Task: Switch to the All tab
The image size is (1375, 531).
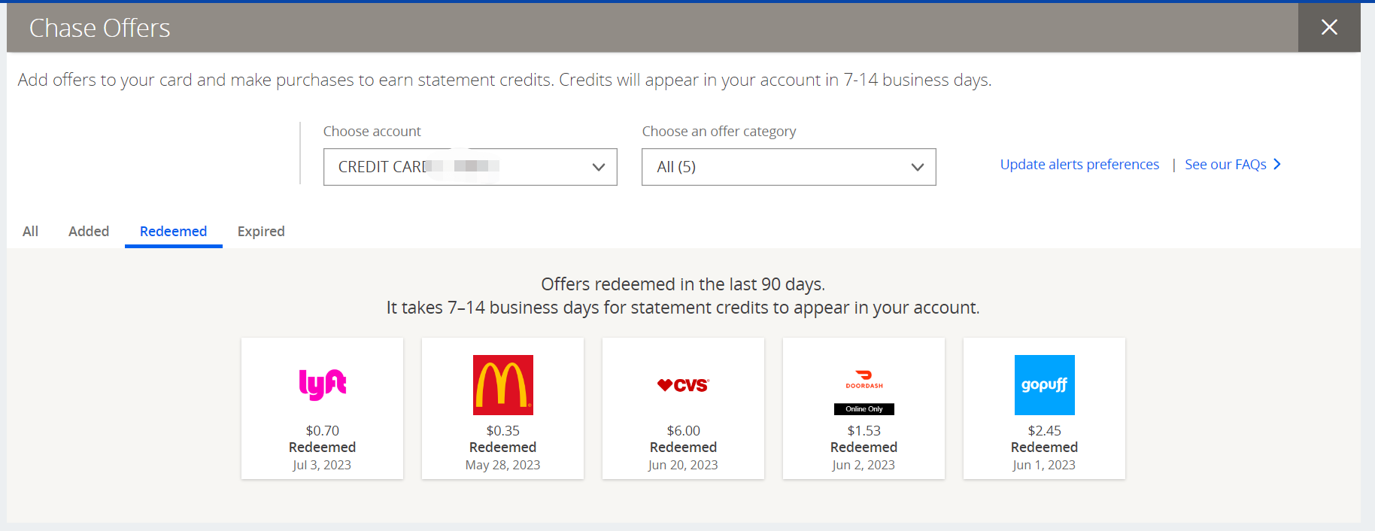Action: pos(30,231)
